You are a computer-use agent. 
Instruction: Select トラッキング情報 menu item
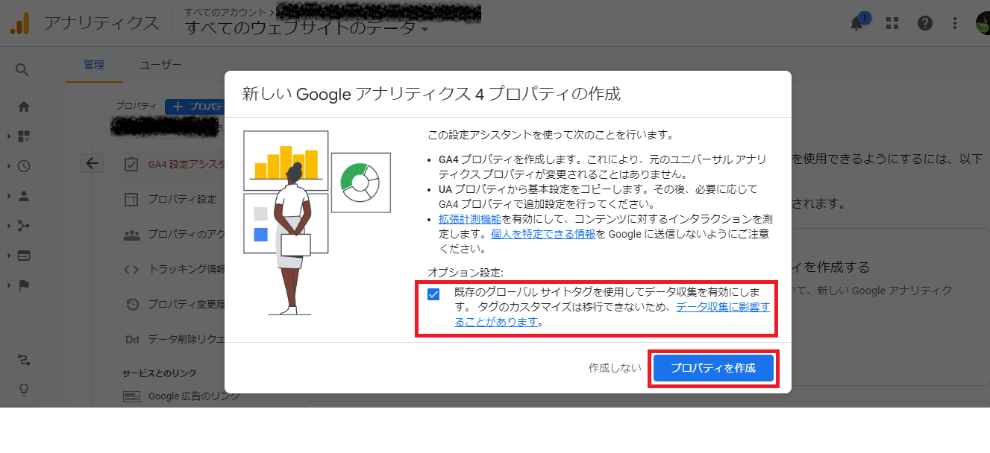click(x=172, y=270)
